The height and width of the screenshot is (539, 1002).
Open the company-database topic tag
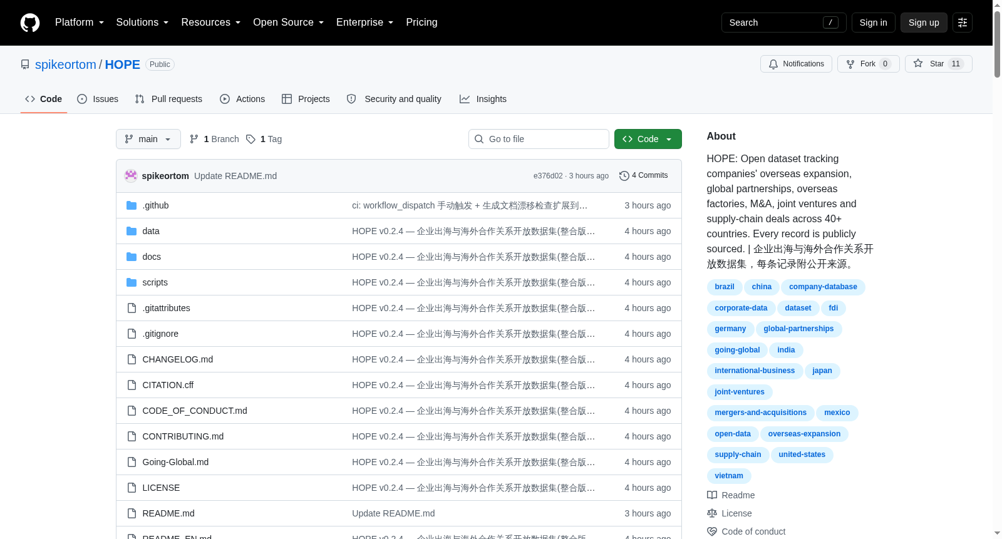click(x=823, y=287)
